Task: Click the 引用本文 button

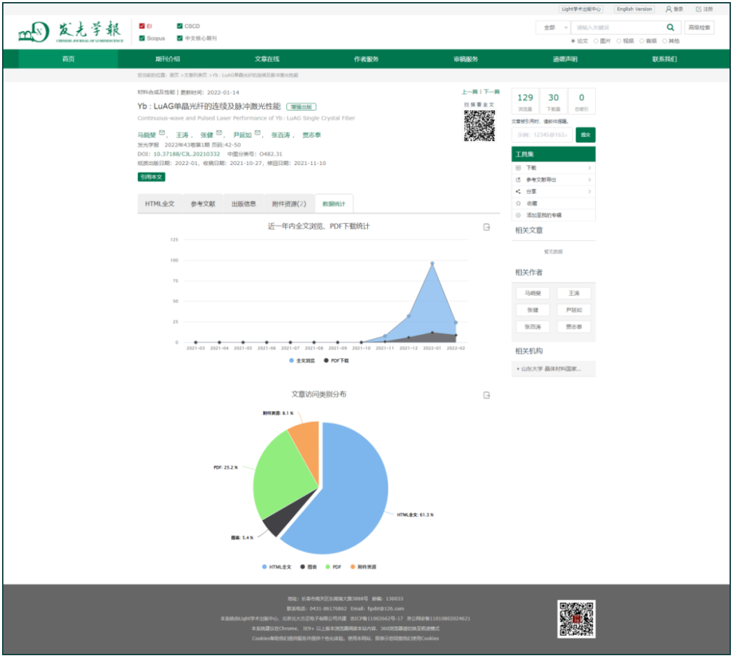Action: (151, 177)
